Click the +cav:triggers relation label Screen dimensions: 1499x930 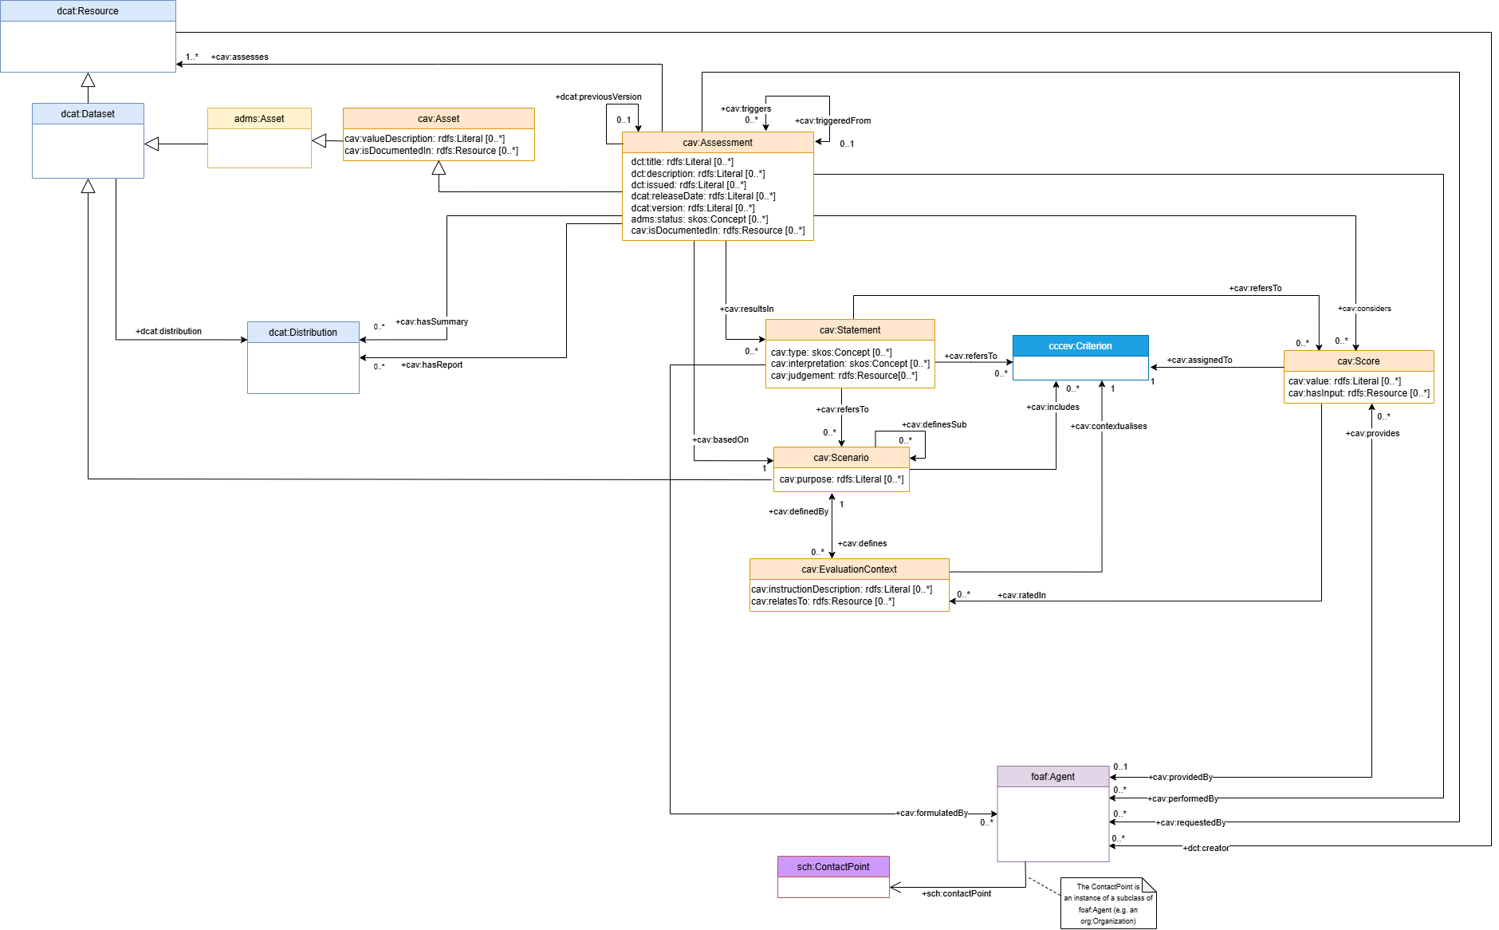[x=746, y=109]
